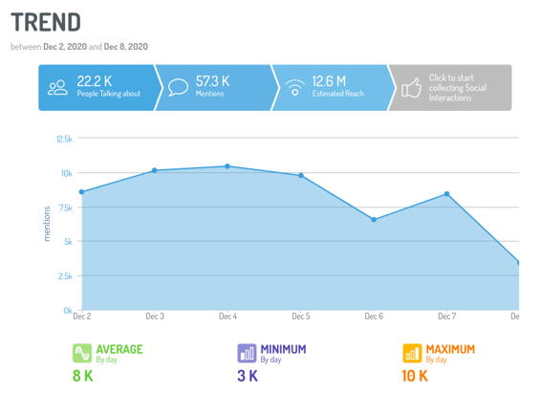Click the green Average wave icon

click(82, 353)
